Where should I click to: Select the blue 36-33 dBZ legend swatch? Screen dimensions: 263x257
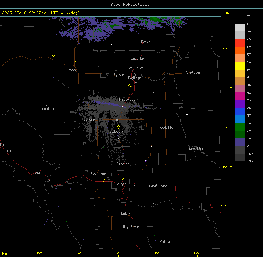tap(240, 111)
